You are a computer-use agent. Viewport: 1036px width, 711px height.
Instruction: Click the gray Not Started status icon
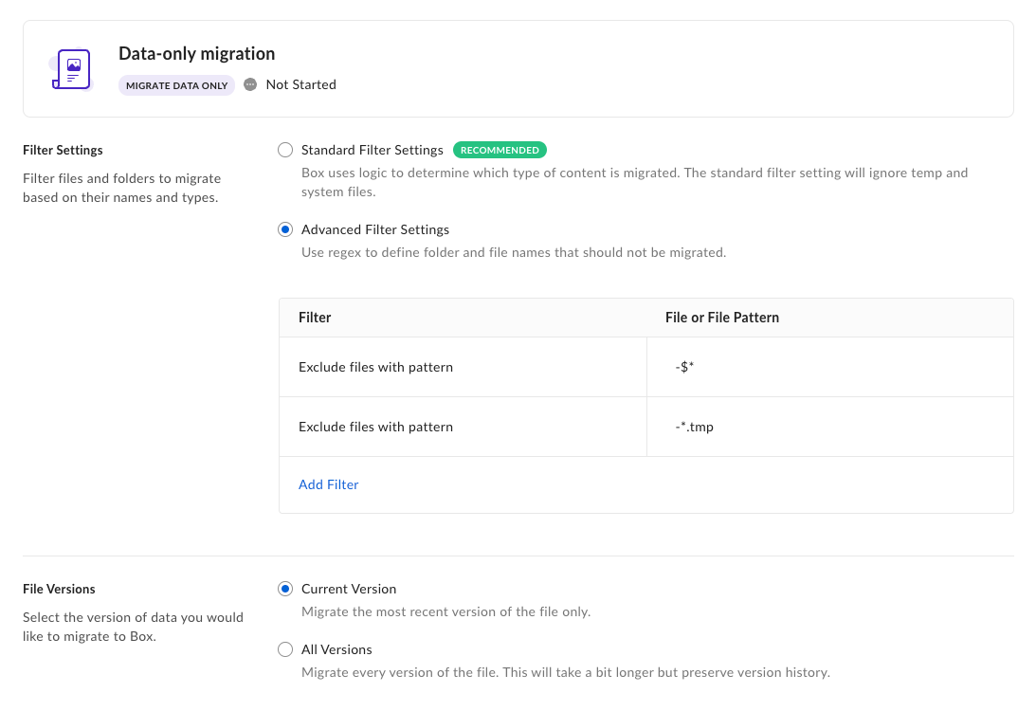(250, 84)
